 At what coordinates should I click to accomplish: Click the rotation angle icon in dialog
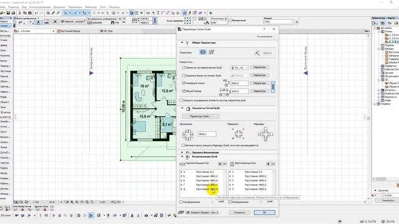(x=257, y=53)
